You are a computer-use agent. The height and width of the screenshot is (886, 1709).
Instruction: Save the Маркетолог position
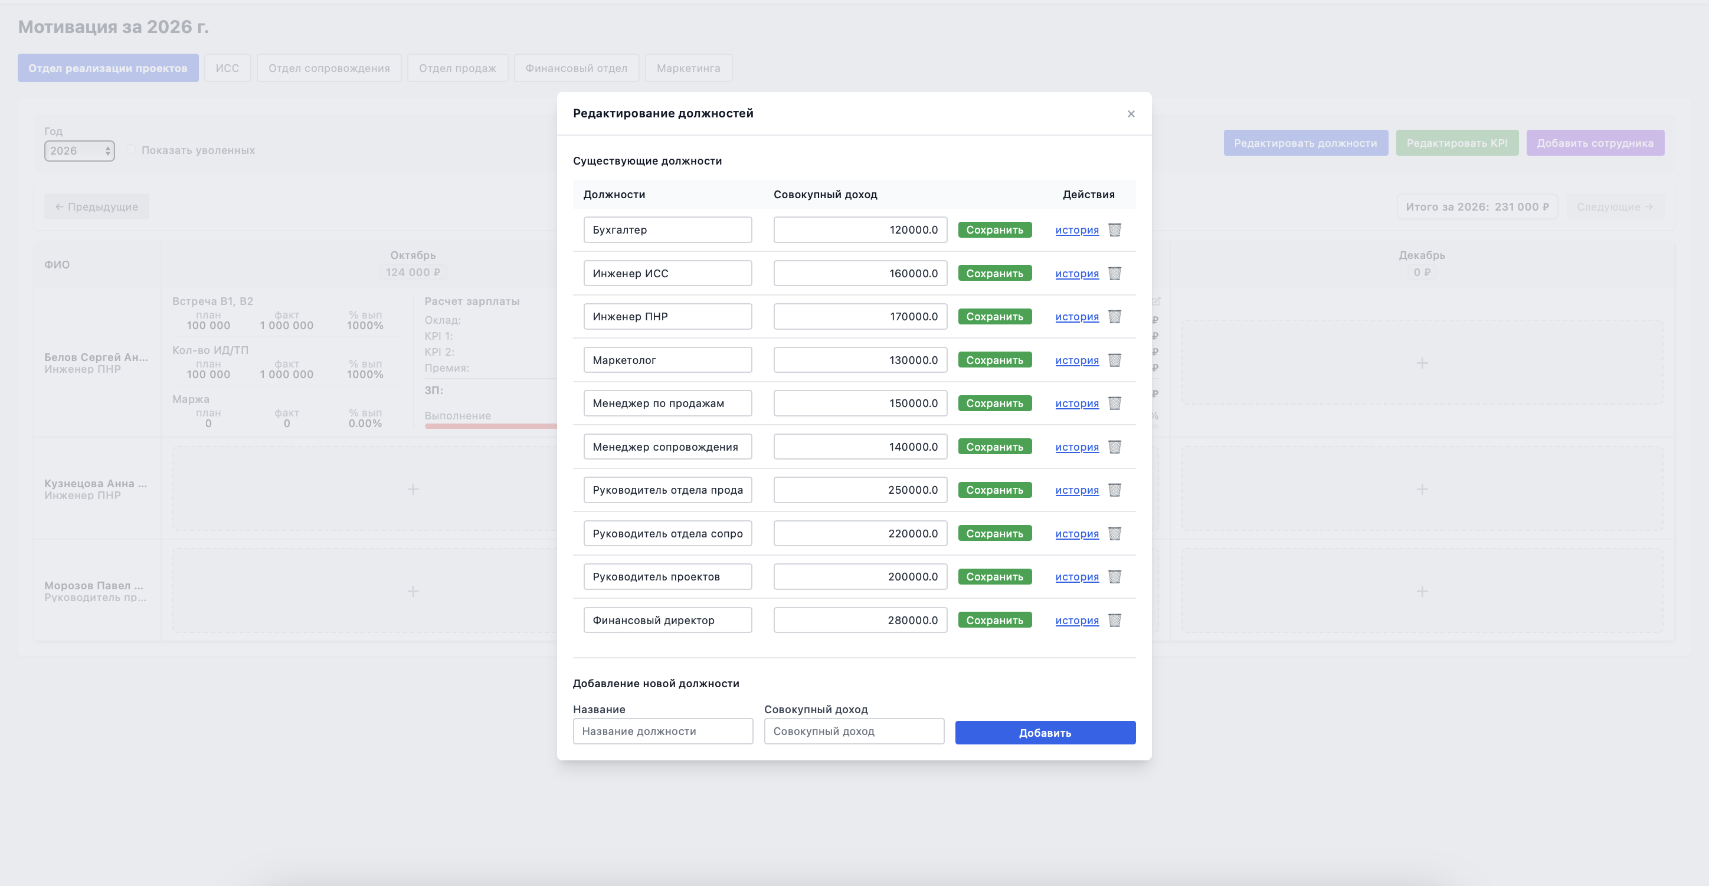click(994, 360)
